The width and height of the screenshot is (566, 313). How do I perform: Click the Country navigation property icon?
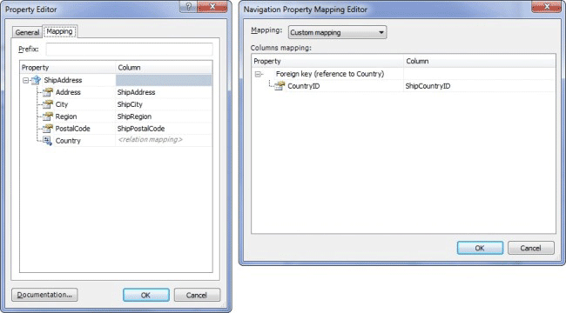click(x=48, y=141)
